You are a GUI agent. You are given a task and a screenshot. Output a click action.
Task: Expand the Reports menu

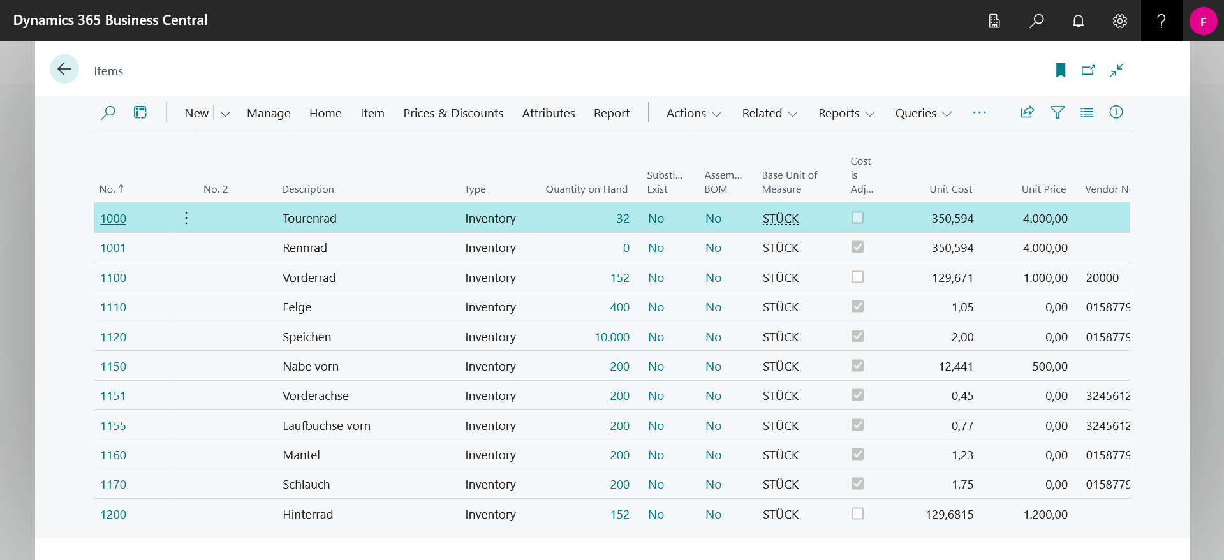[846, 114]
